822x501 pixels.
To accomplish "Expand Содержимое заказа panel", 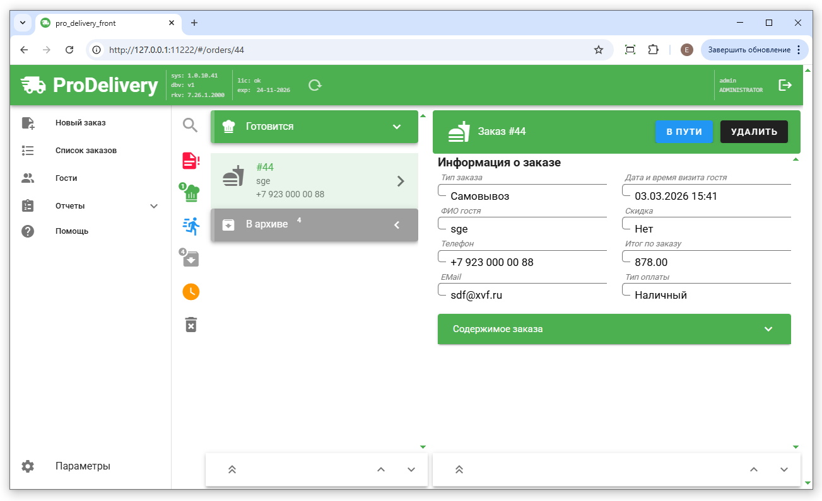I will (768, 329).
